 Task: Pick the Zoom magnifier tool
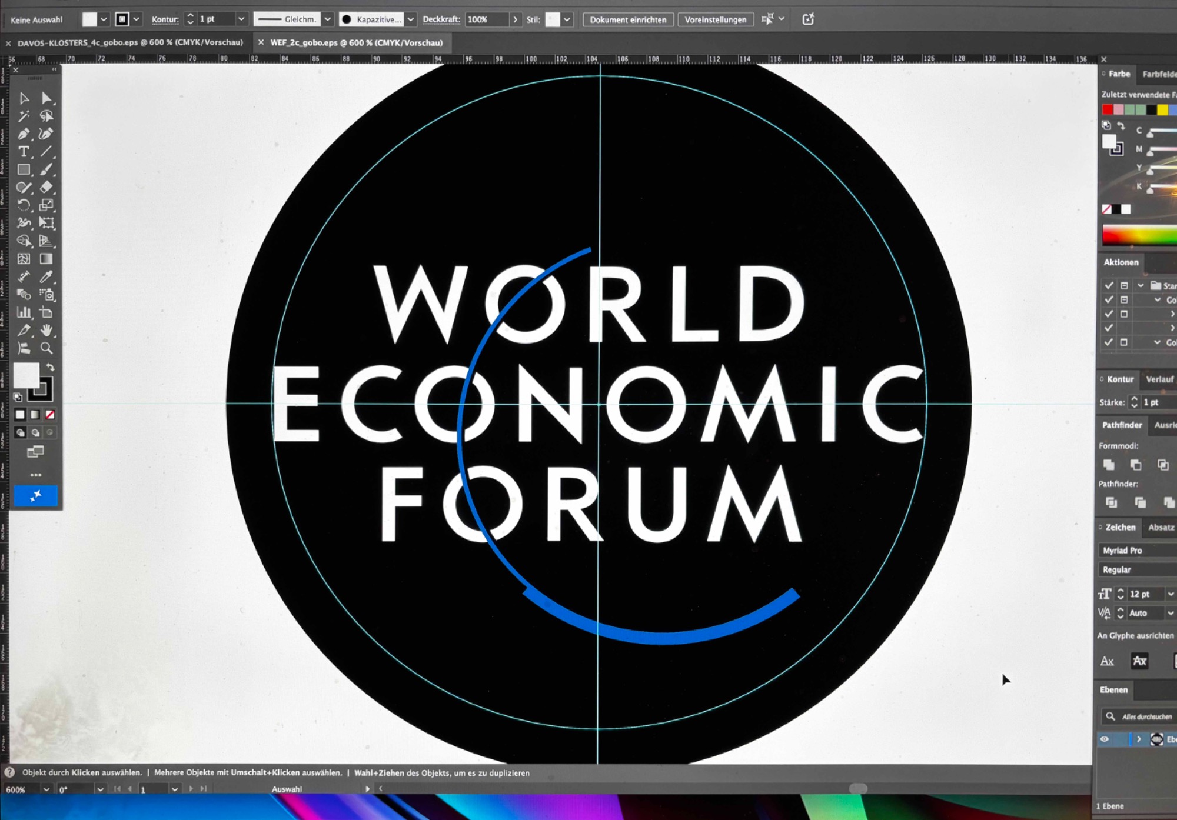pyautogui.click(x=46, y=348)
